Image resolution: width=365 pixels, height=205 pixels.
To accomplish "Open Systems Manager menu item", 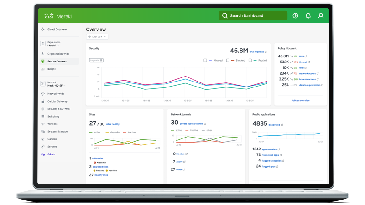I will [x=58, y=132].
